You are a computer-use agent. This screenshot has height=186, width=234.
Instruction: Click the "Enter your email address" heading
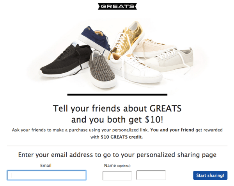point(117,155)
